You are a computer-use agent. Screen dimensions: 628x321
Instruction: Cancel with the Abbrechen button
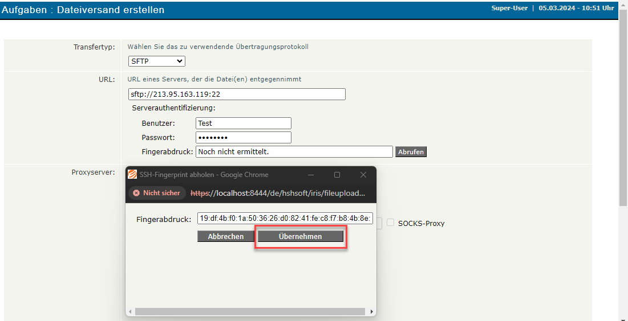pyautogui.click(x=226, y=236)
